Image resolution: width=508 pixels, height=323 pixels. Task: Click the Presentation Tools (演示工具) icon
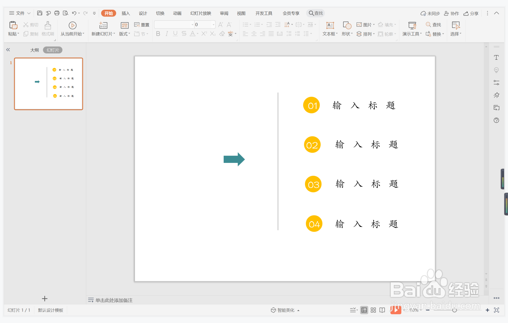click(x=412, y=25)
